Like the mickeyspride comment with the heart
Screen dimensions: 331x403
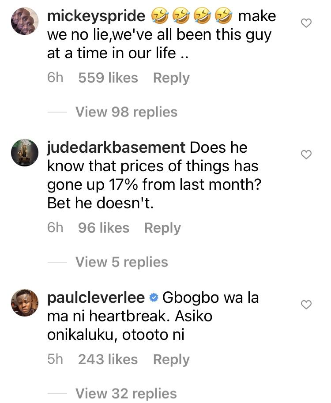pos(306,23)
